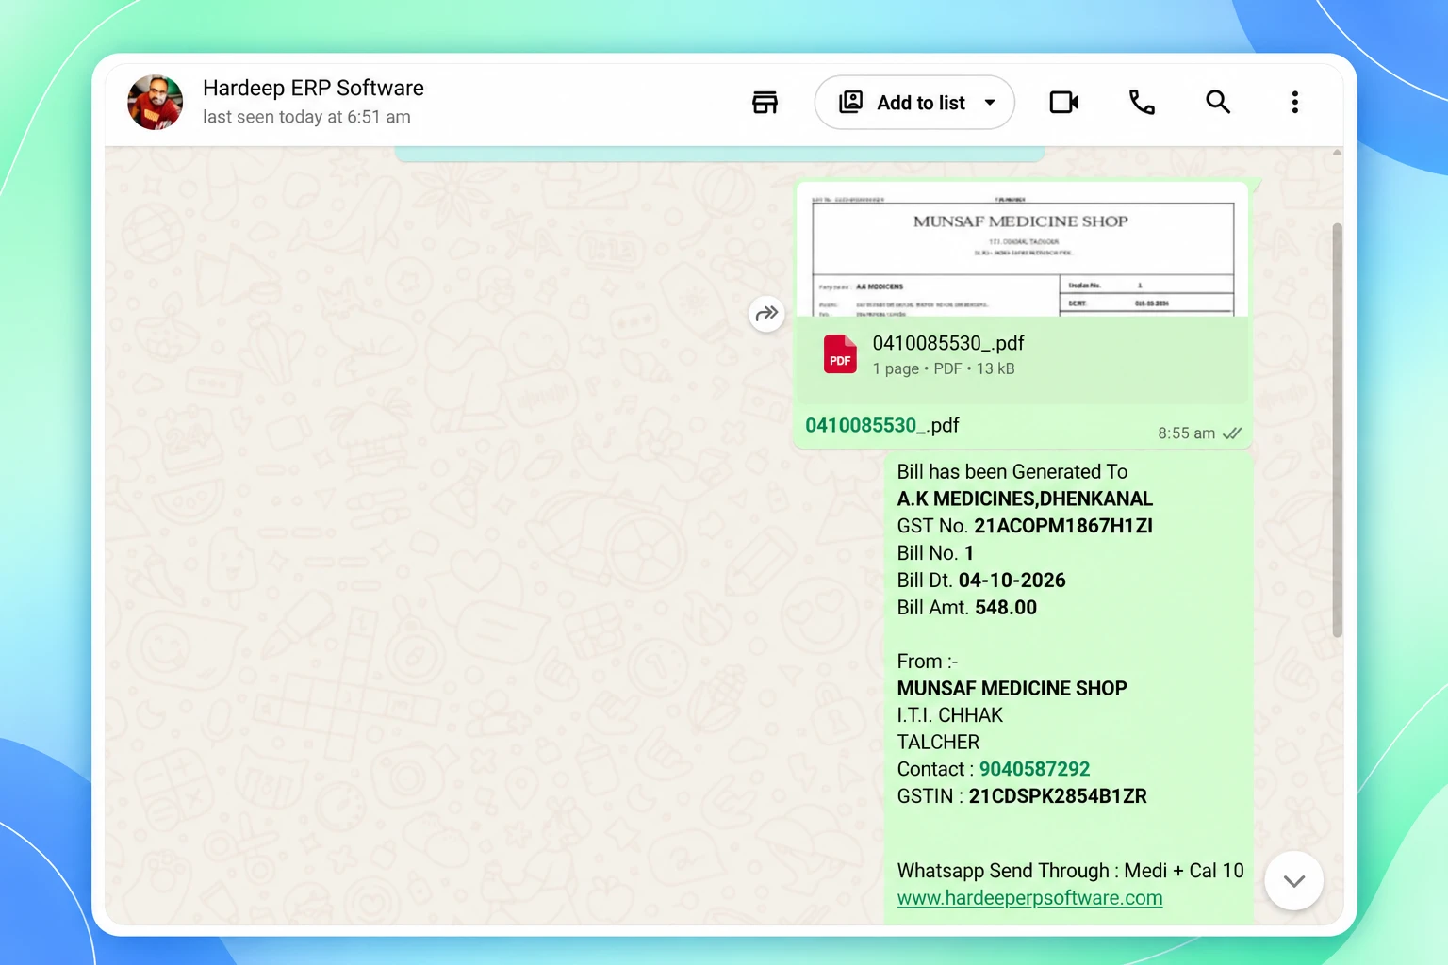
Task: Click the Add to list button
Action: (913, 102)
